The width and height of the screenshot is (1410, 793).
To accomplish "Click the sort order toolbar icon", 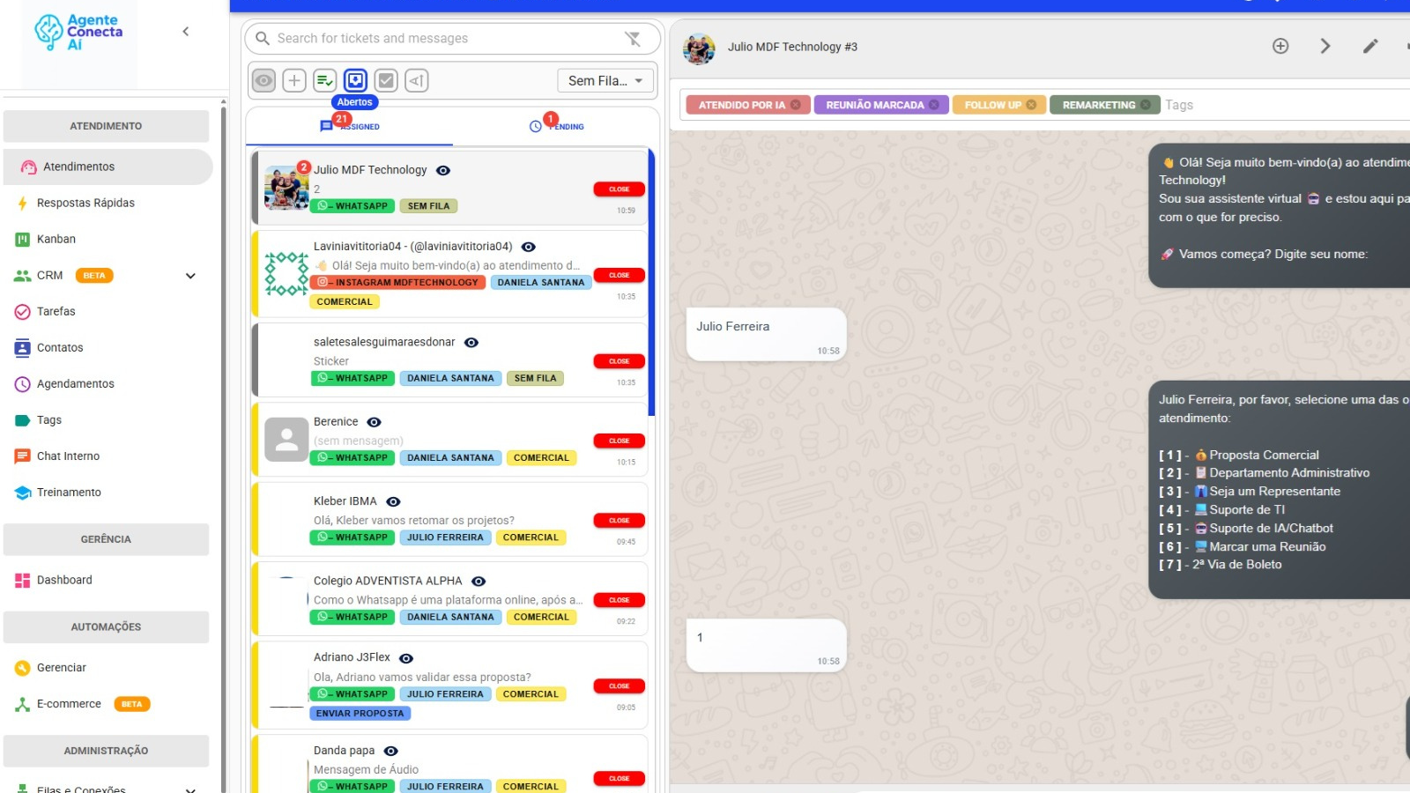I will coord(417,80).
